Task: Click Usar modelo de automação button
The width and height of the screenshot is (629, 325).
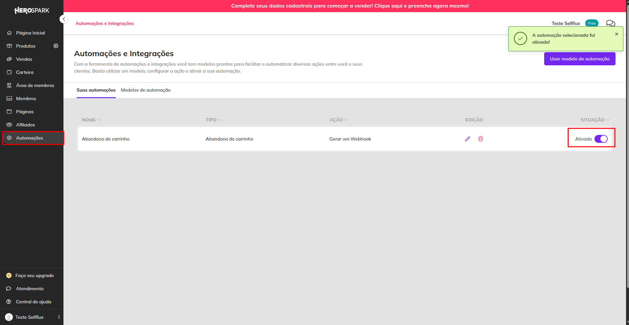Action: click(580, 59)
